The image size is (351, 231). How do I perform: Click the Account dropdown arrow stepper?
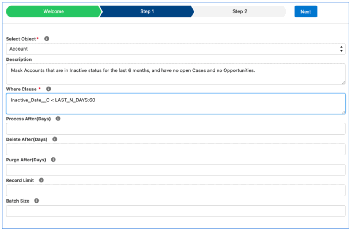pyautogui.click(x=341, y=49)
